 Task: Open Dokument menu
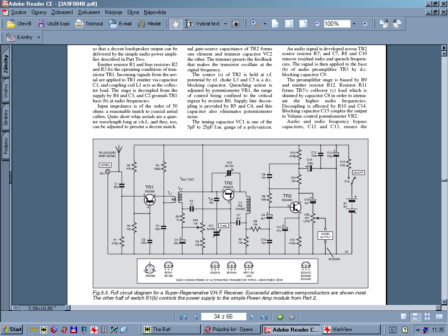tap(89, 12)
